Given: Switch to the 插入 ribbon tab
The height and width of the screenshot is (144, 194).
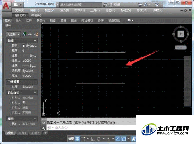Looking at the screenshot, I should point(18,21).
